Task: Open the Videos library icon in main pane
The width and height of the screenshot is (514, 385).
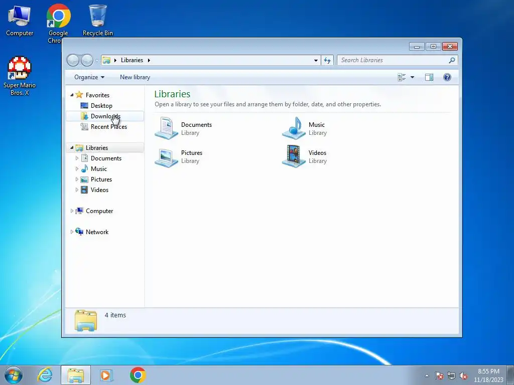Action: pos(294,156)
